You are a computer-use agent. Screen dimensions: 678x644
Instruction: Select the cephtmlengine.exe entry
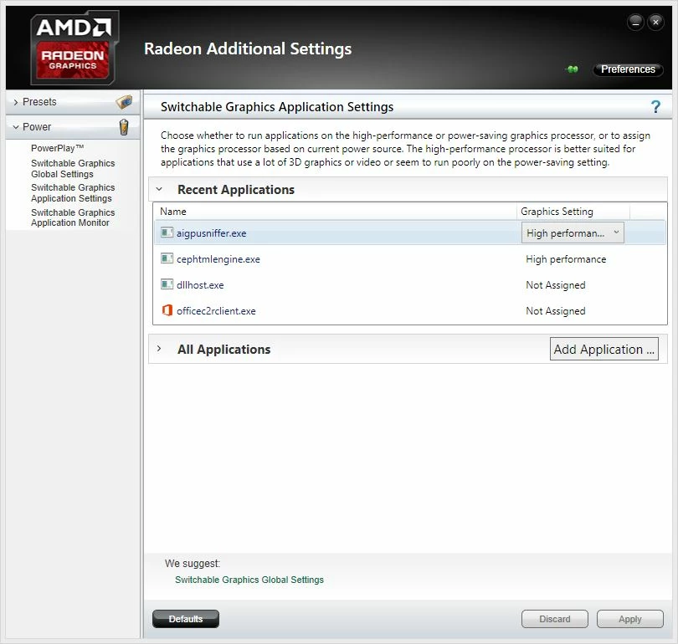[218, 259]
